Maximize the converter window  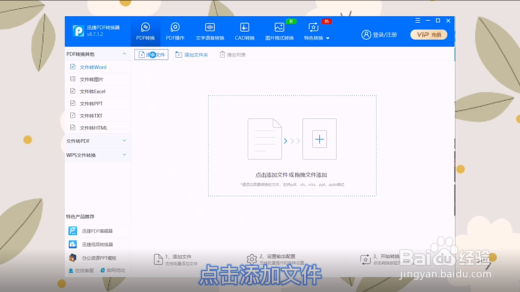(438, 21)
